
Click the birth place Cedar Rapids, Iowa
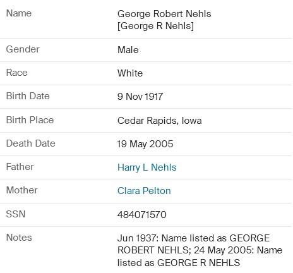pos(160,121)
